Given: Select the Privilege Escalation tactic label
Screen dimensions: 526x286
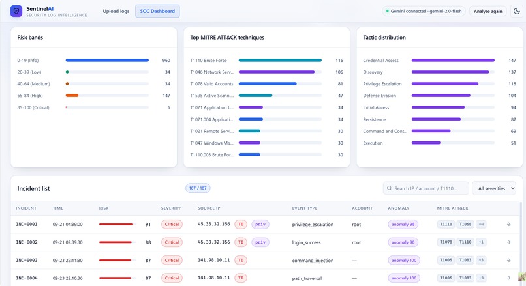Looking at the screenshot, I should click(382, 84).
